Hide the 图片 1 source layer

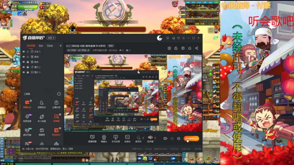[24, 72]
